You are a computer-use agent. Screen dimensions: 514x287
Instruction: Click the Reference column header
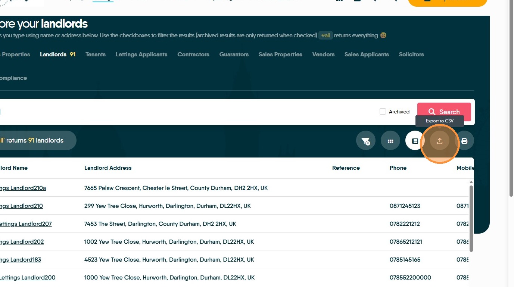click(346, 168)
